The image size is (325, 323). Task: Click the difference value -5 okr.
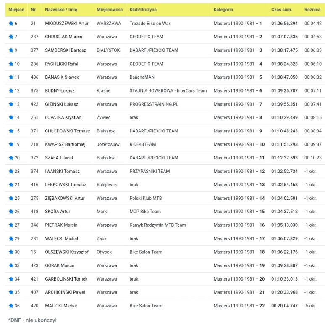[x=310, y=306]
